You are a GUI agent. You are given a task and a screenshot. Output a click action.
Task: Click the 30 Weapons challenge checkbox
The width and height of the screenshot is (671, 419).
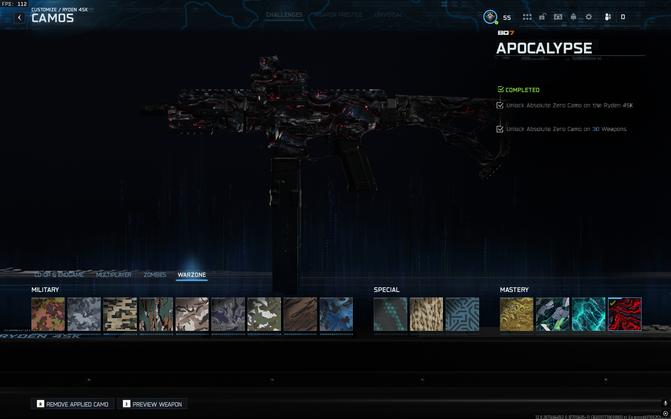(x=500, y=129)
